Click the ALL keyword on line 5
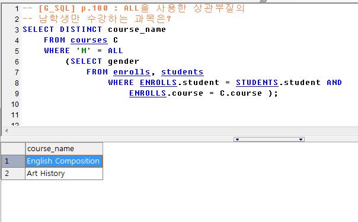358x222 pixels. click(x=116, y=51)
